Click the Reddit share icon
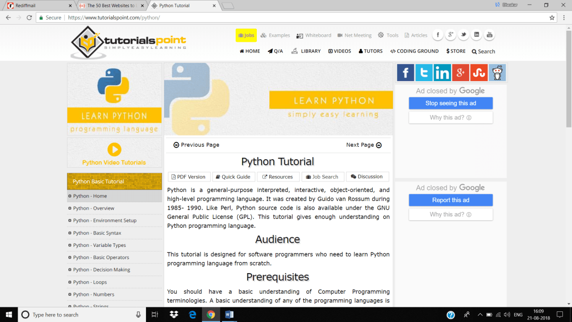572x322 pixels. (497, 73)
